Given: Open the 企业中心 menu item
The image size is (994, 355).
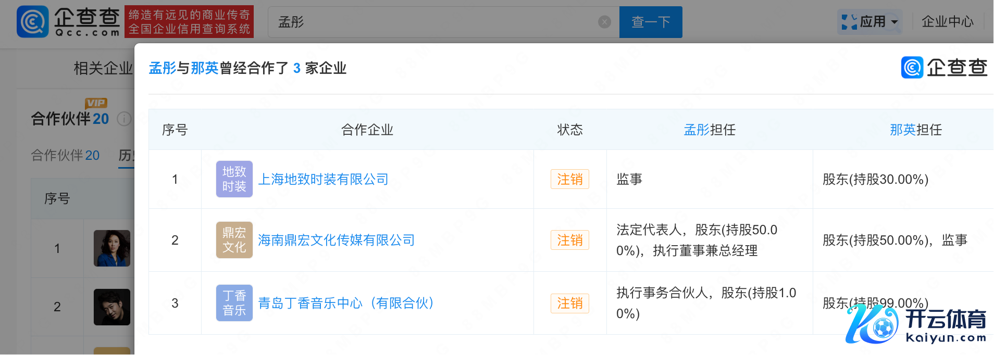Looking at the screenshot, I should [947, 22].
